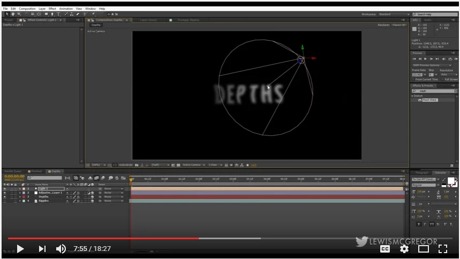
Task: Skip to next video
Action: click(x=42, y=249)
